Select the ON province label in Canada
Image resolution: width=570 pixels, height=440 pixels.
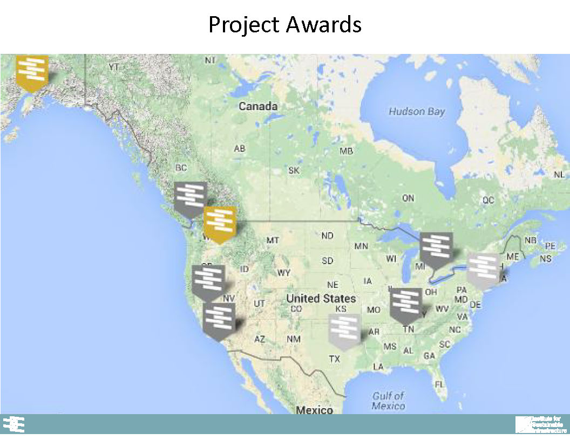click(x=408, y=198)
